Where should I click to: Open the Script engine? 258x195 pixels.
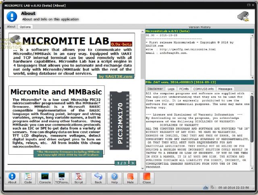click(x=79, y=178)
